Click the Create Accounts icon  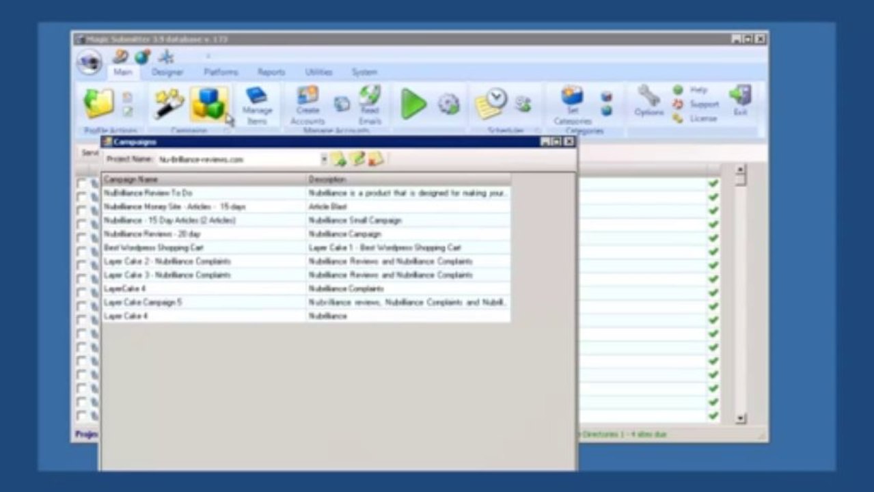click(x=308, y=105)
